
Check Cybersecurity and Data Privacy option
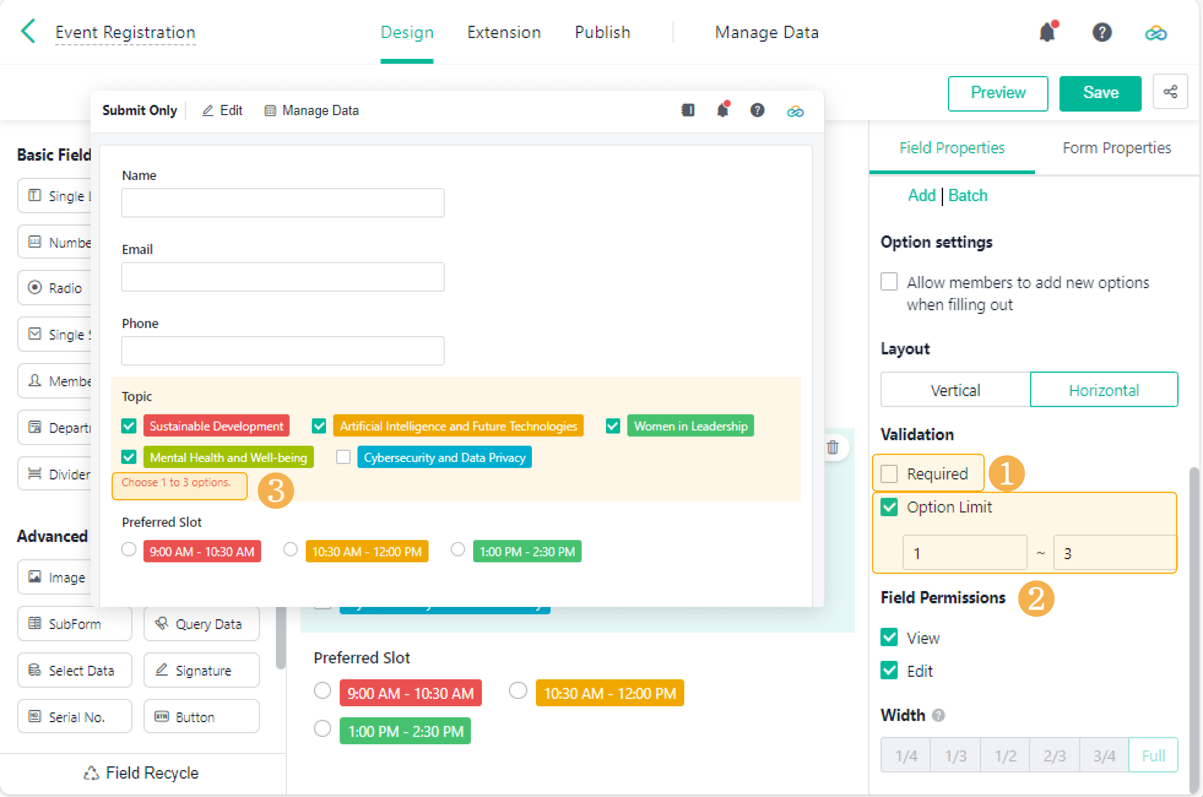tap(343, 457)
